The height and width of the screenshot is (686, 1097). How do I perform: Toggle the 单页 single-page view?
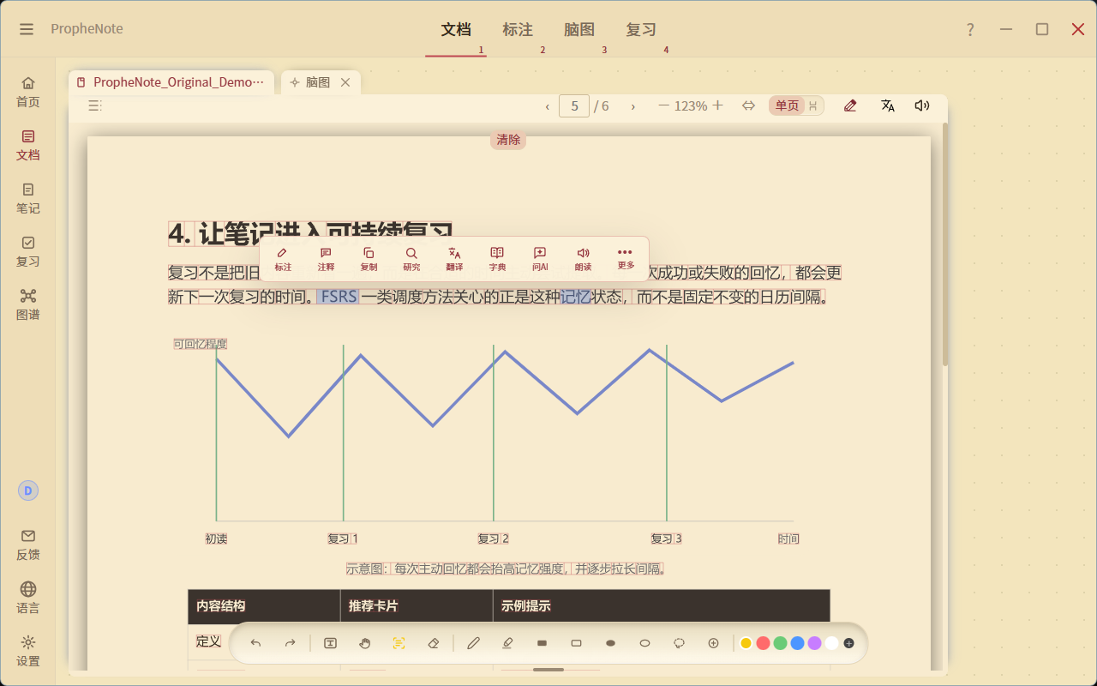pos(787,105)
